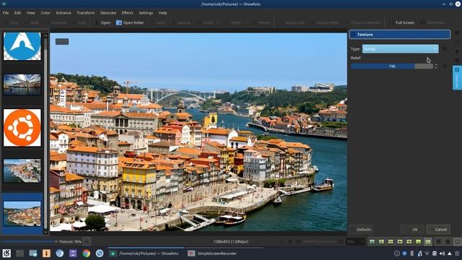This screenshot has height=260, width=462.
Task: Expand the hidden system tray icons arrow
Action: (x=449, y=253)
